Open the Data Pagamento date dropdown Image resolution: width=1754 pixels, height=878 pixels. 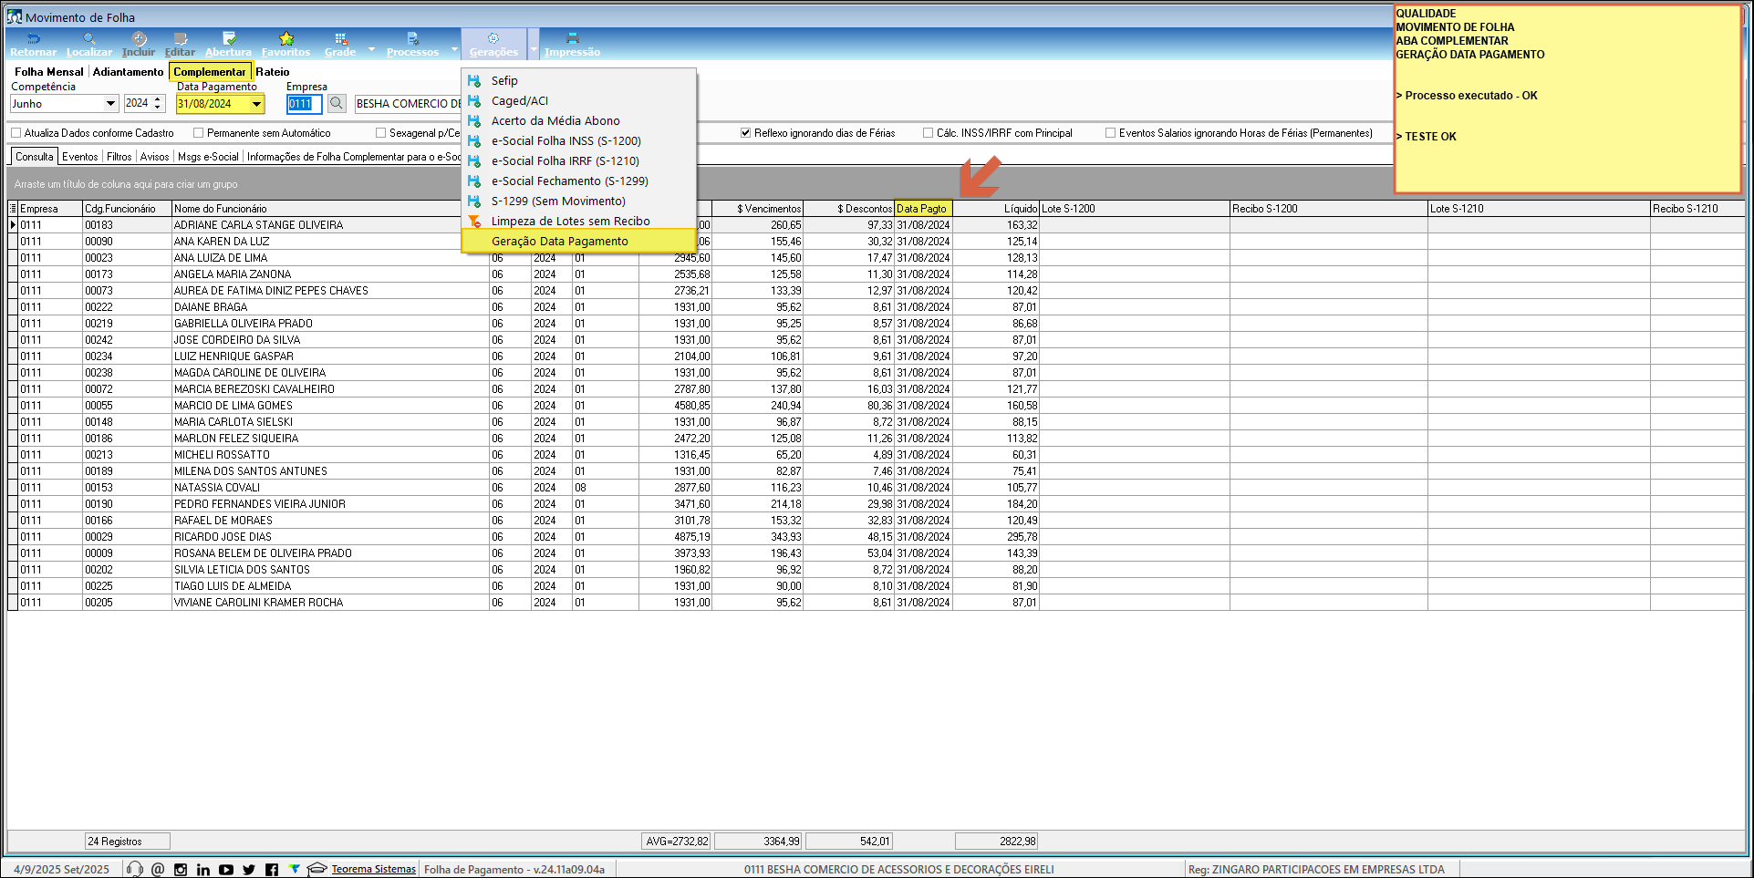pyautogui.click(x=256, y=104)
